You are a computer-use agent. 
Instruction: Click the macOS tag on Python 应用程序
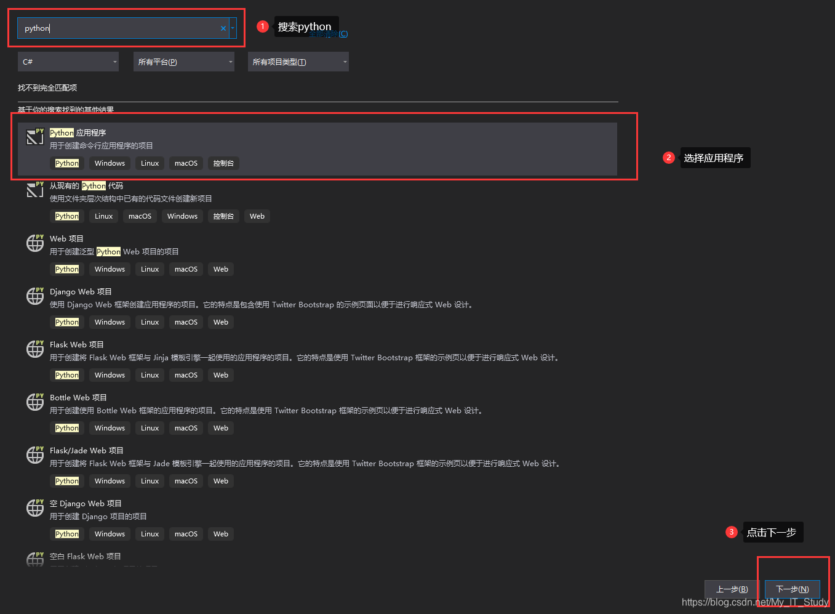[186, 163]
